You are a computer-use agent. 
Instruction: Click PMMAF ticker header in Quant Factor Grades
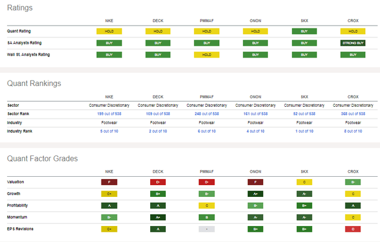[207, 171]
